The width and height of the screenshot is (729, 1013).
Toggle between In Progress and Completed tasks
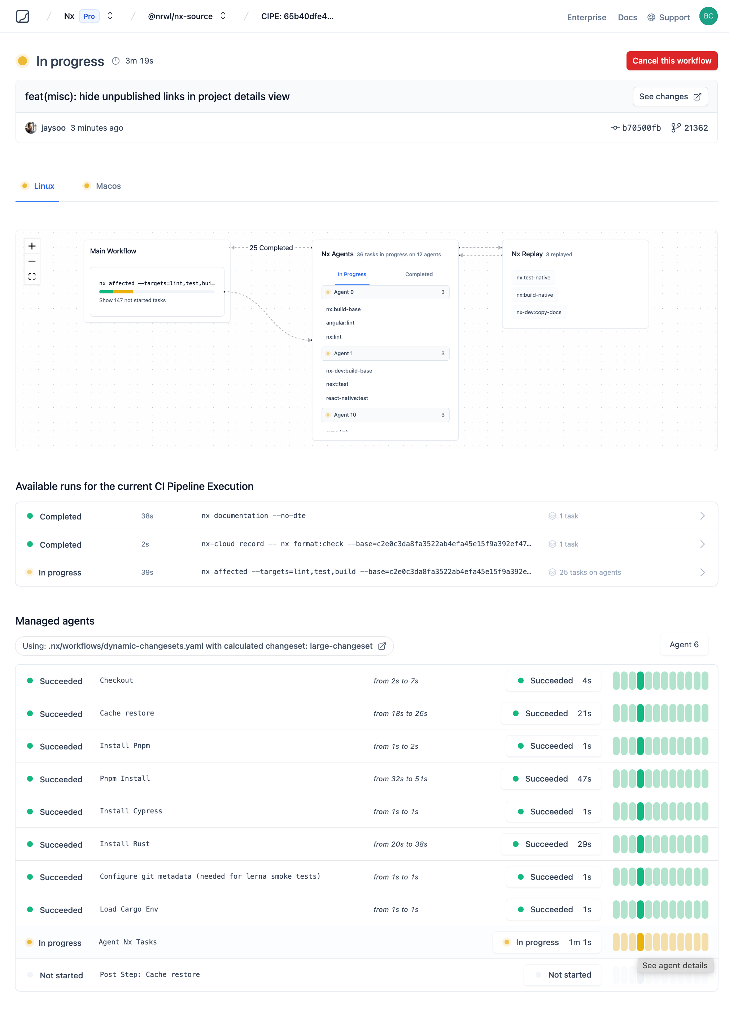coord(418,274)
